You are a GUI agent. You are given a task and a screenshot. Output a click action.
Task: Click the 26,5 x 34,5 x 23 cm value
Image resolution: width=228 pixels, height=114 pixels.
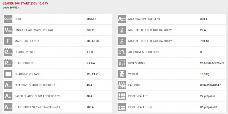[x=212, y=63]
